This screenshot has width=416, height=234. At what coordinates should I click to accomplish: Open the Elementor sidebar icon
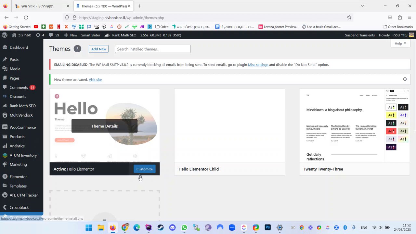[5, 177]
